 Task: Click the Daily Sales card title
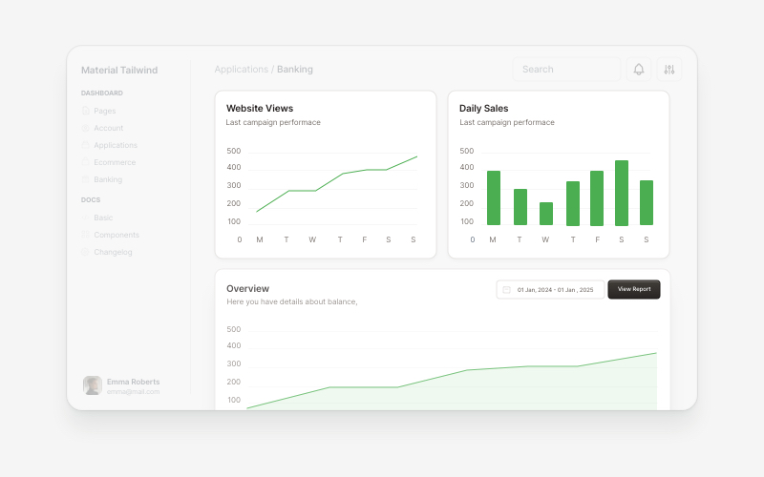pyautogui.click(x=483, y=108)
